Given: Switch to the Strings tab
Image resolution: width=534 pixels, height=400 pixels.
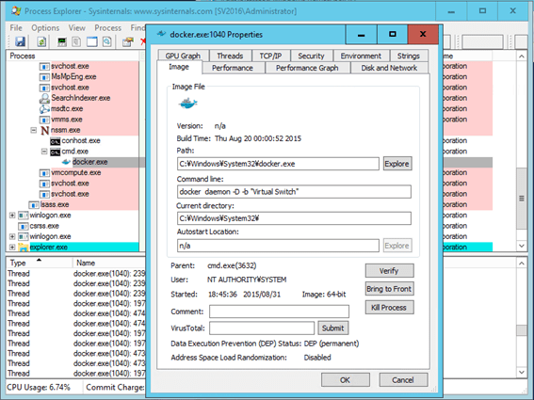Looking at the screenshot, I should click(408, 56).
